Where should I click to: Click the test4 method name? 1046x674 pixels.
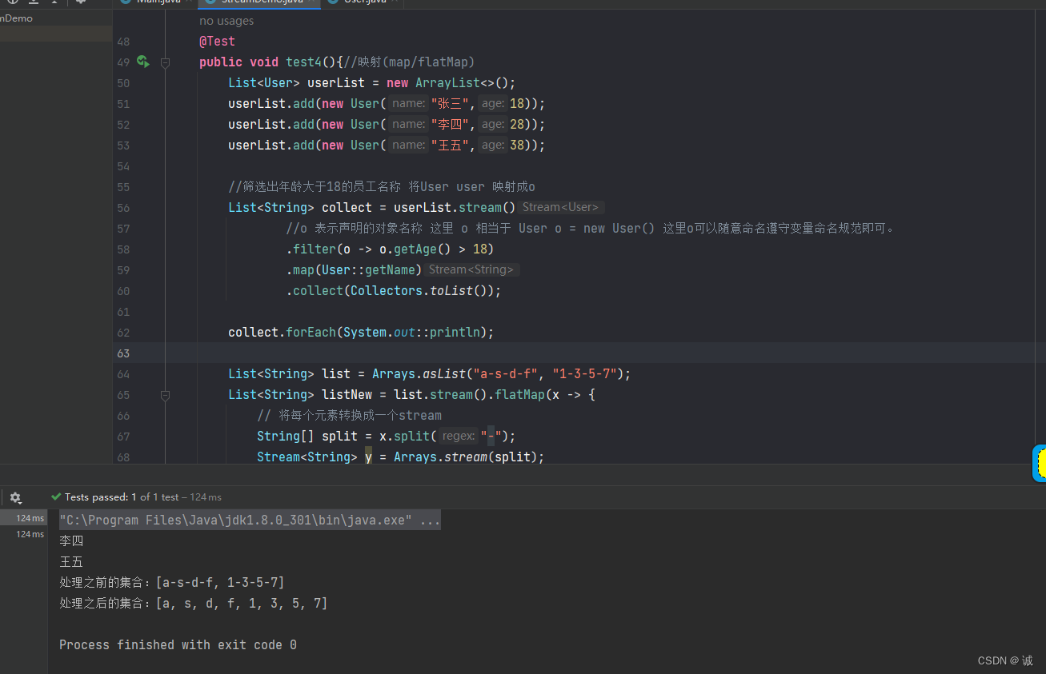point(303,62)
